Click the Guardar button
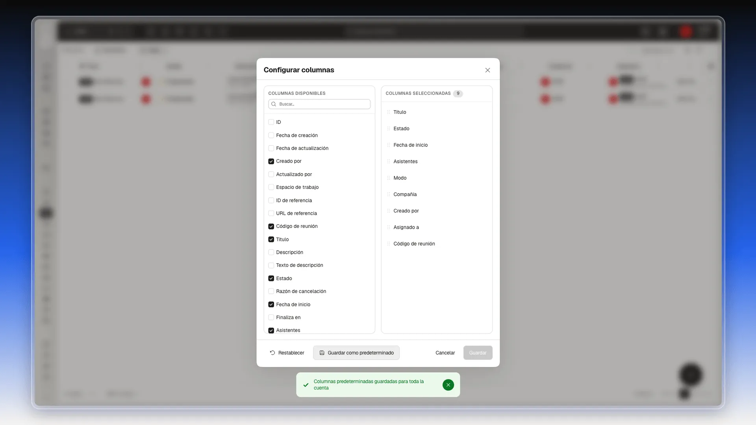756x425 pixels. coord(478,353)
